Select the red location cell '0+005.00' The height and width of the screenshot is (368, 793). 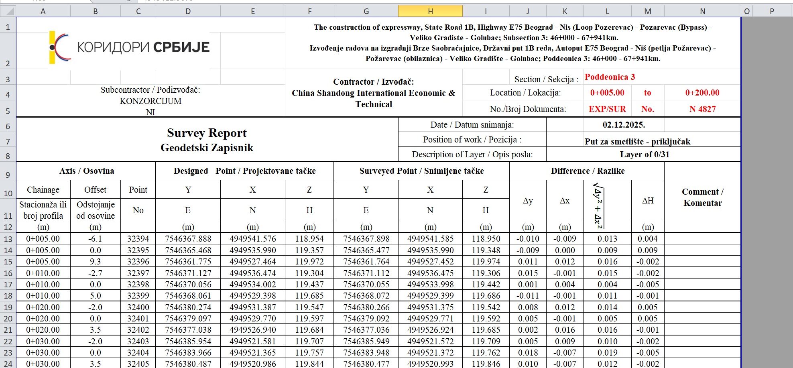[x=607, y=92]
